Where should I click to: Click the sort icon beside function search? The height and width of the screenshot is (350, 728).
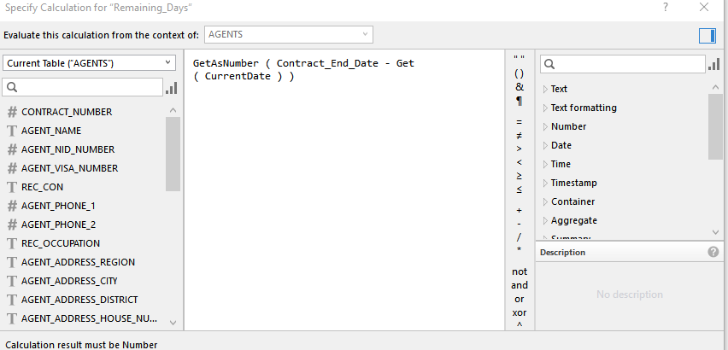(x=713, y=64)
